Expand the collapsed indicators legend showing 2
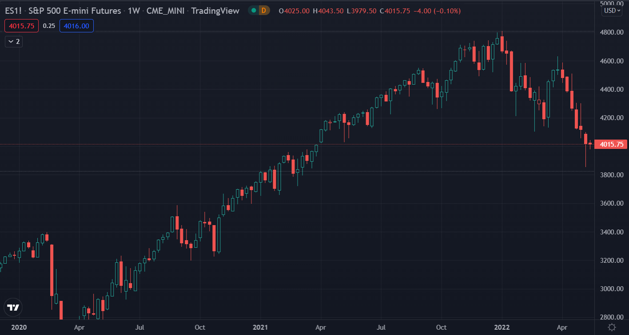This screenshot has width=629, height=335. coord(14,42)
